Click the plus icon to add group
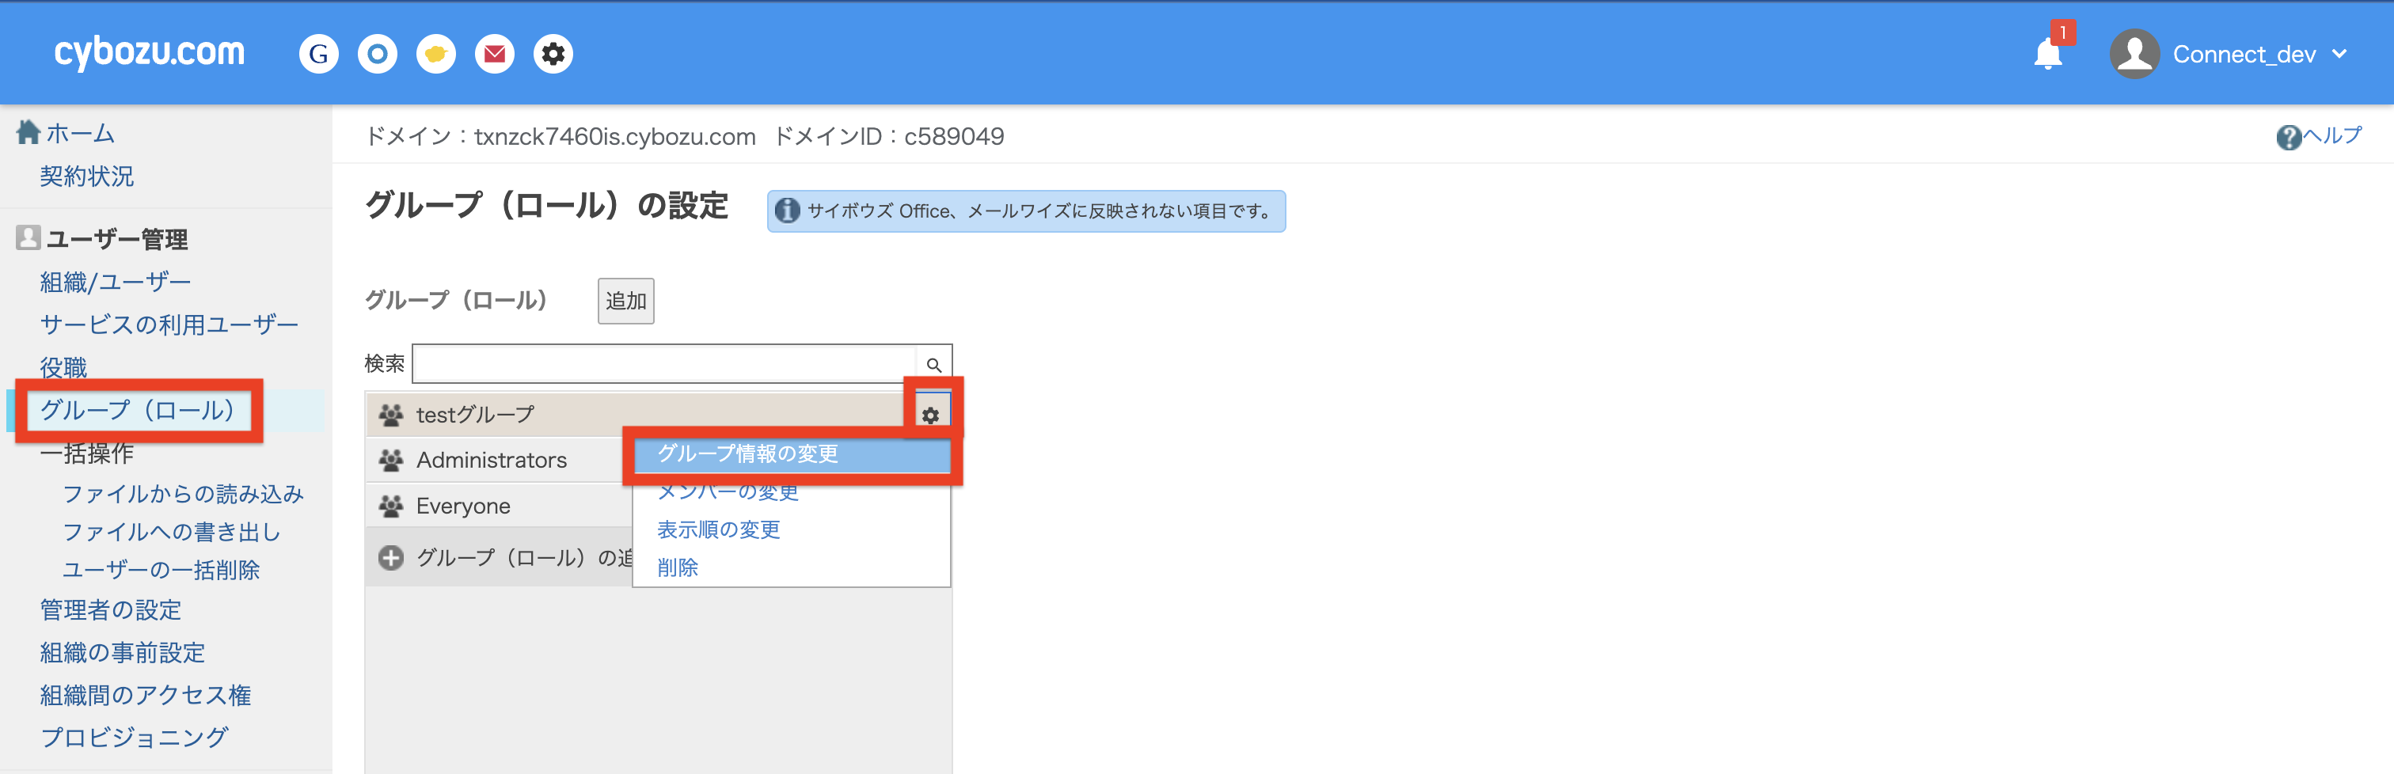 click(x=390, y=557)
